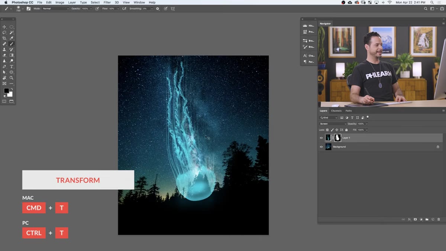
Task: Change the screen mode
Action: click(12, 101)
